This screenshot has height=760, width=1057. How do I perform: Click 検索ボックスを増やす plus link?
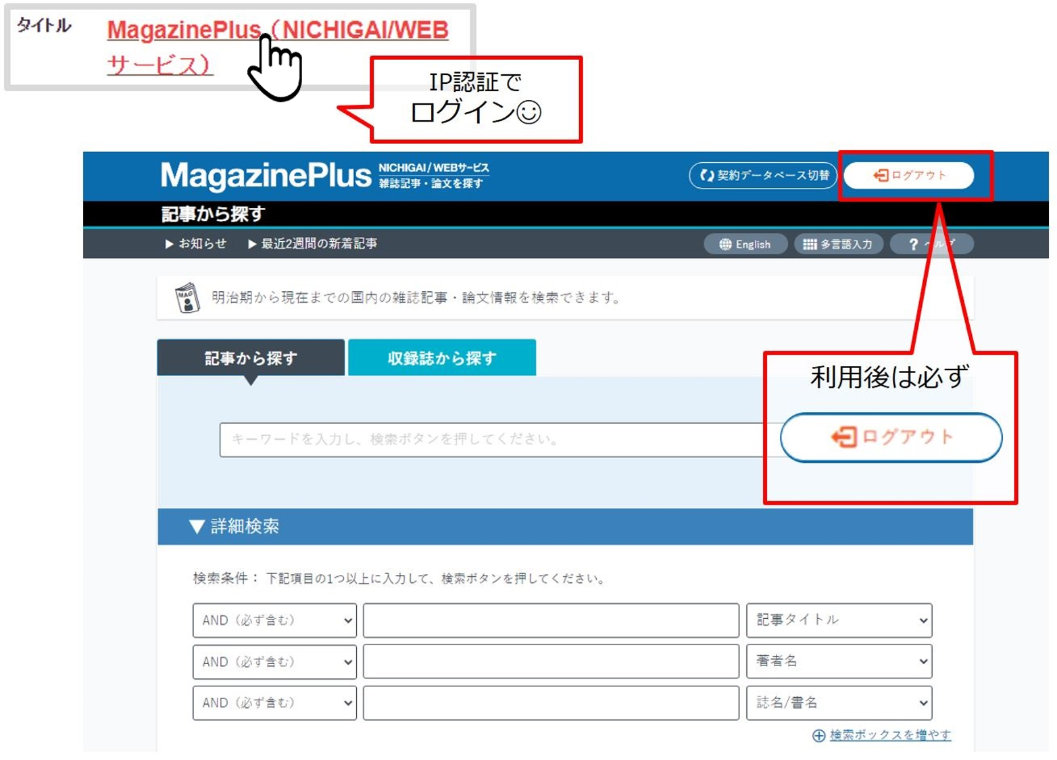coord(882,735)
